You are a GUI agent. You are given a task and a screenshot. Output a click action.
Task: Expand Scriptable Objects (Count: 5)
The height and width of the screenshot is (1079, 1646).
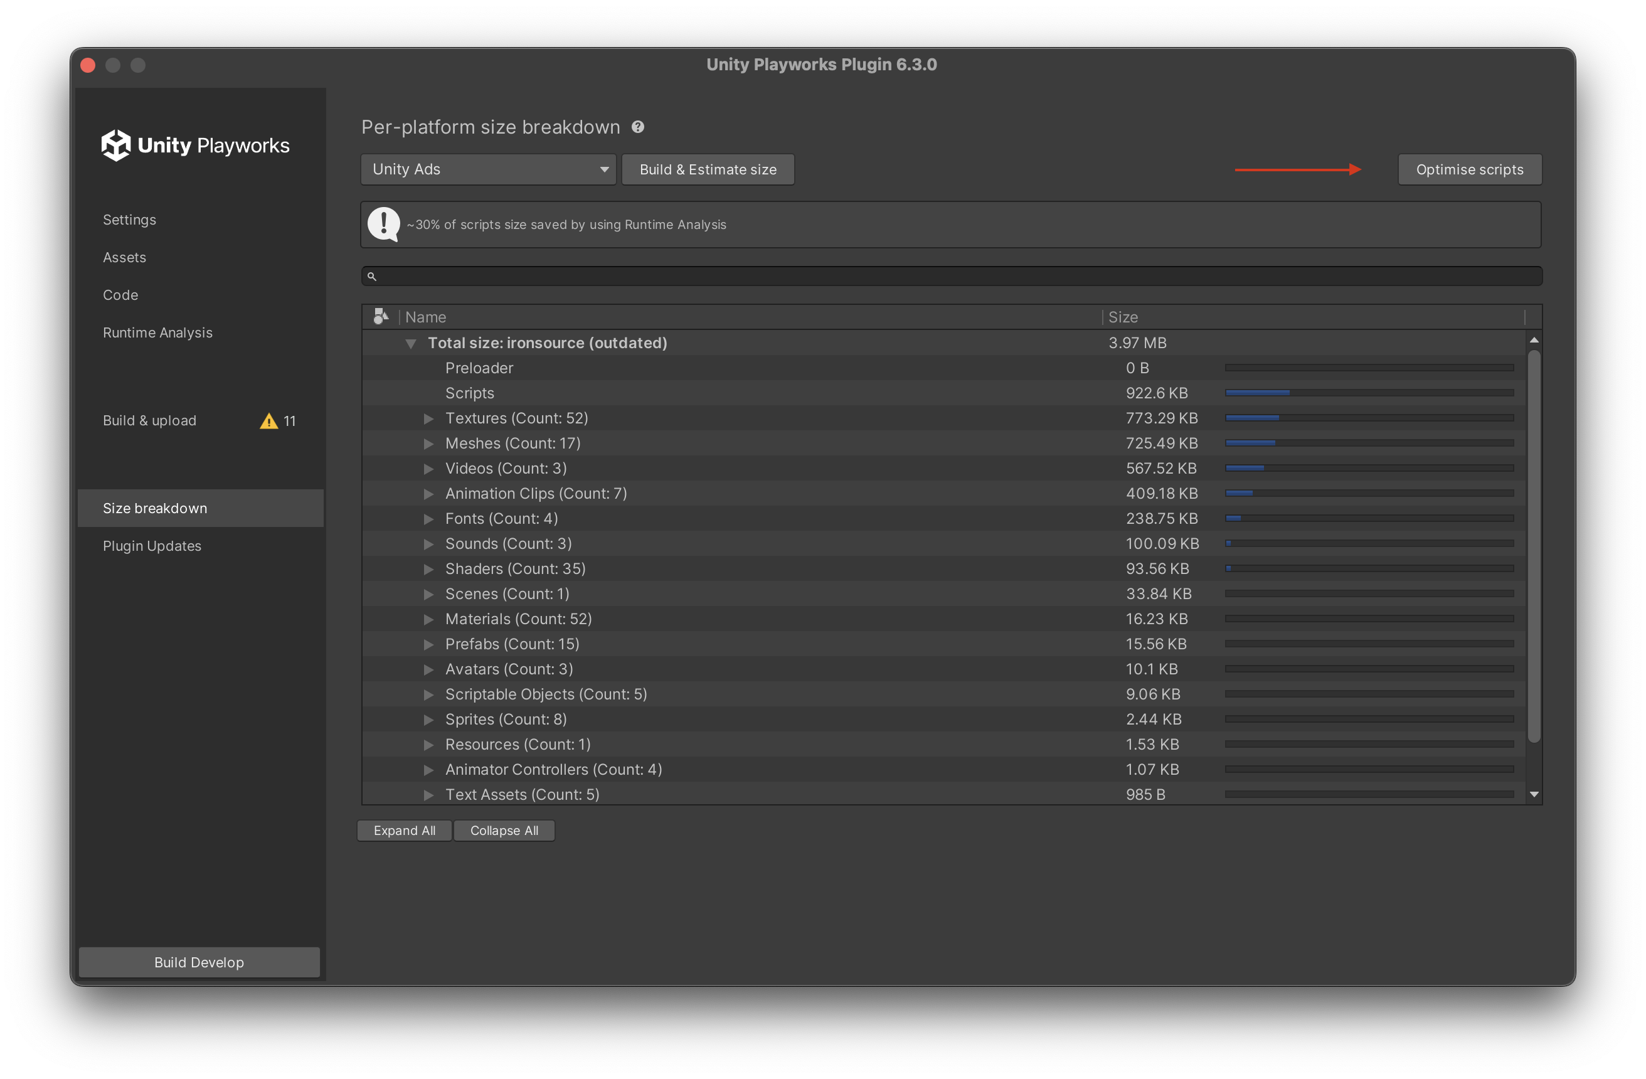(x=429, y=694)
